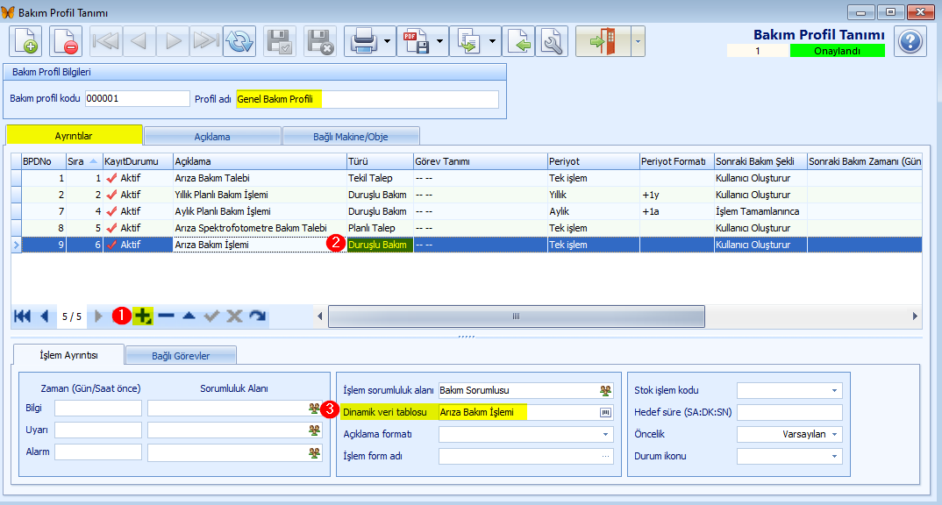Jump to the last record in toolbar
Screen dimensions: 942x505
206,41
